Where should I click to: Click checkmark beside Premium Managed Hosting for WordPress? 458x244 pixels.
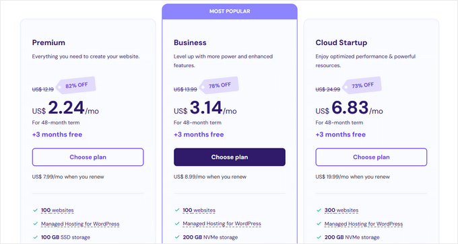click(35, 224)
